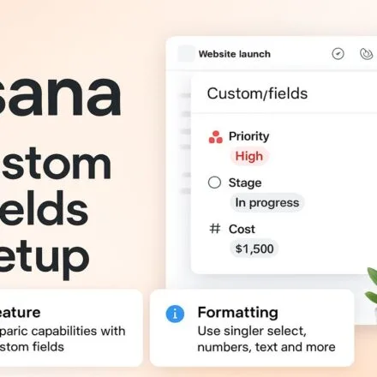Click the red three-dot Priority icon

click(x=216, y=137)
